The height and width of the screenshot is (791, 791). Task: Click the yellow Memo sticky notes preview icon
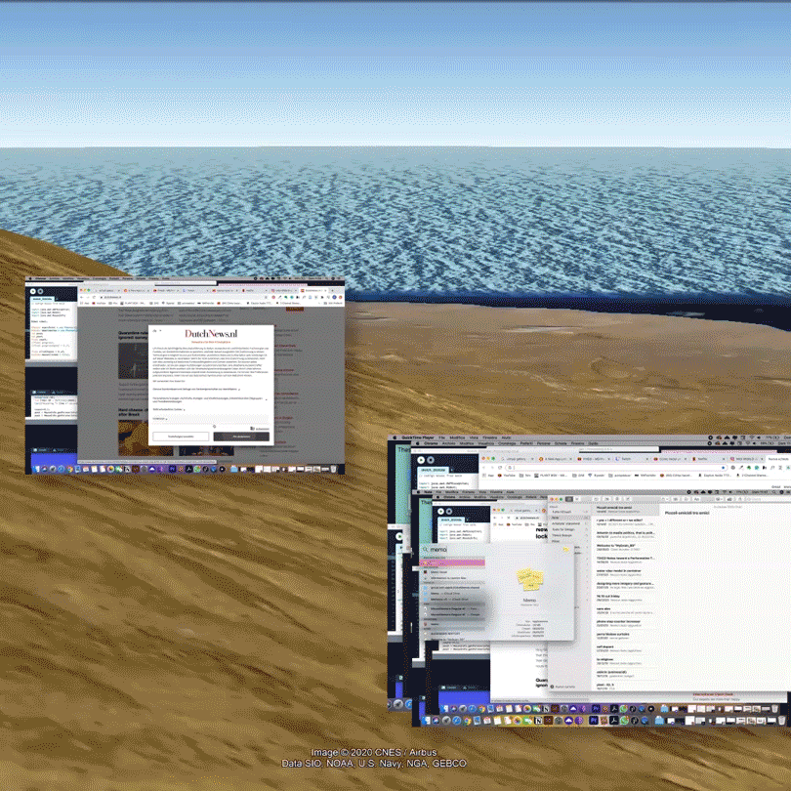point(530,578)
